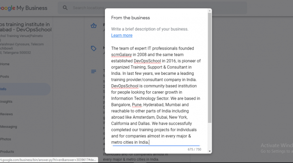The height and width of the screenshot is (163, 293).
Task: Click the word Pune in the description
Action: click(x=137, y=105)
